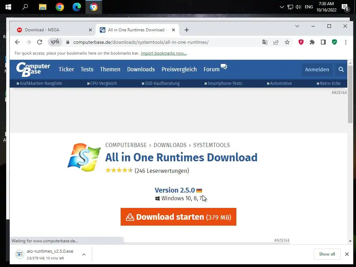This screenshot has width=356, height=267.
Task: Click the green shield check icon
Action: click(334, 42)
